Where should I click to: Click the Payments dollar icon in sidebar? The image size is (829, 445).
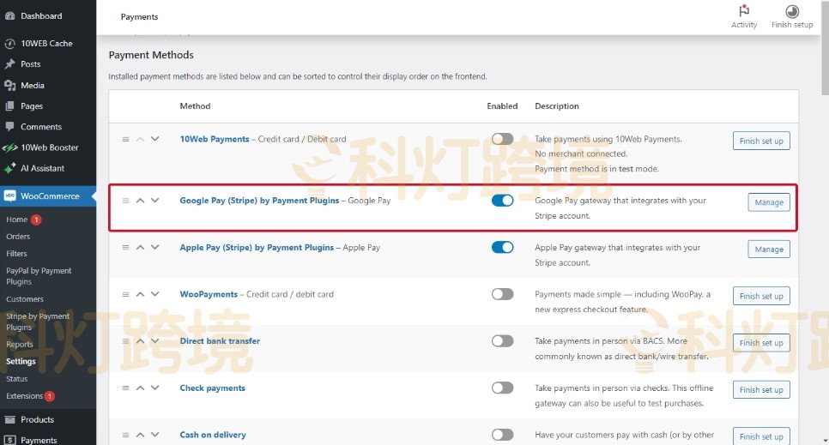pos(9,440)
